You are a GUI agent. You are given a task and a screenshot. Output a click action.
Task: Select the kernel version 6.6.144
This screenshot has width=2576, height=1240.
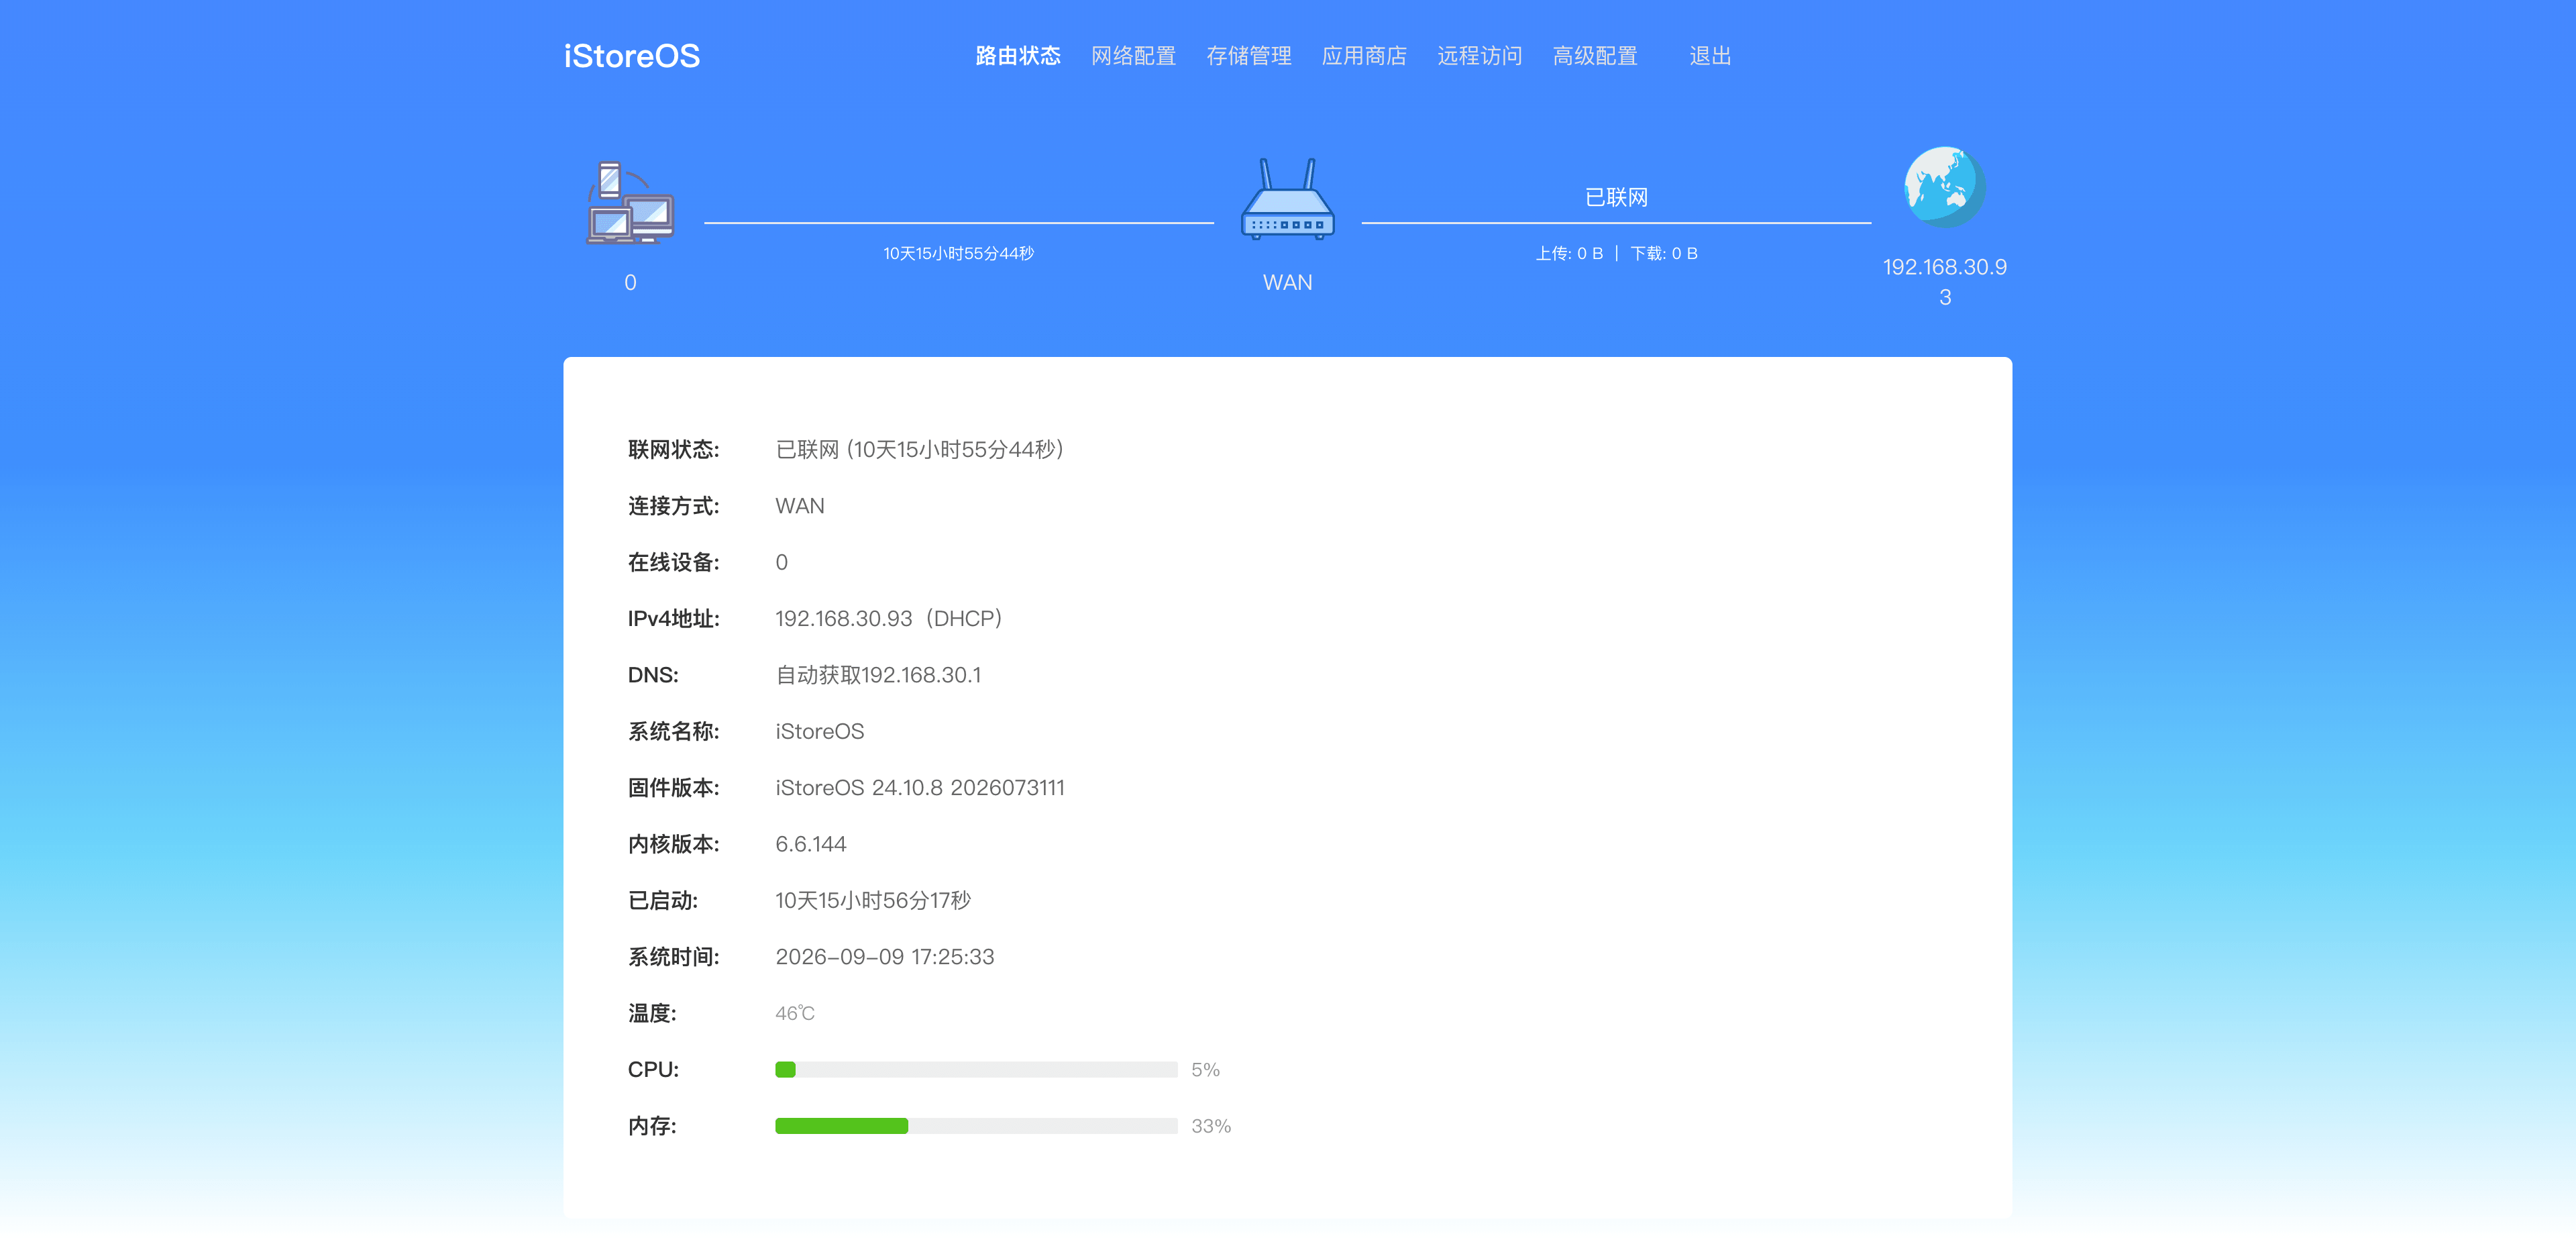[811, 844]
